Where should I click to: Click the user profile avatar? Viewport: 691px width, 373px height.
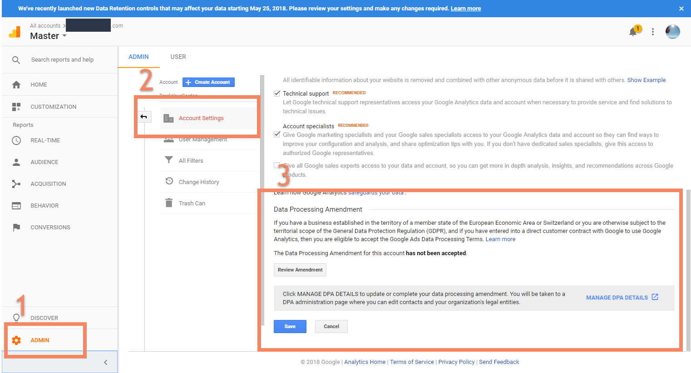pyautogui.click(x=673, y=32)
